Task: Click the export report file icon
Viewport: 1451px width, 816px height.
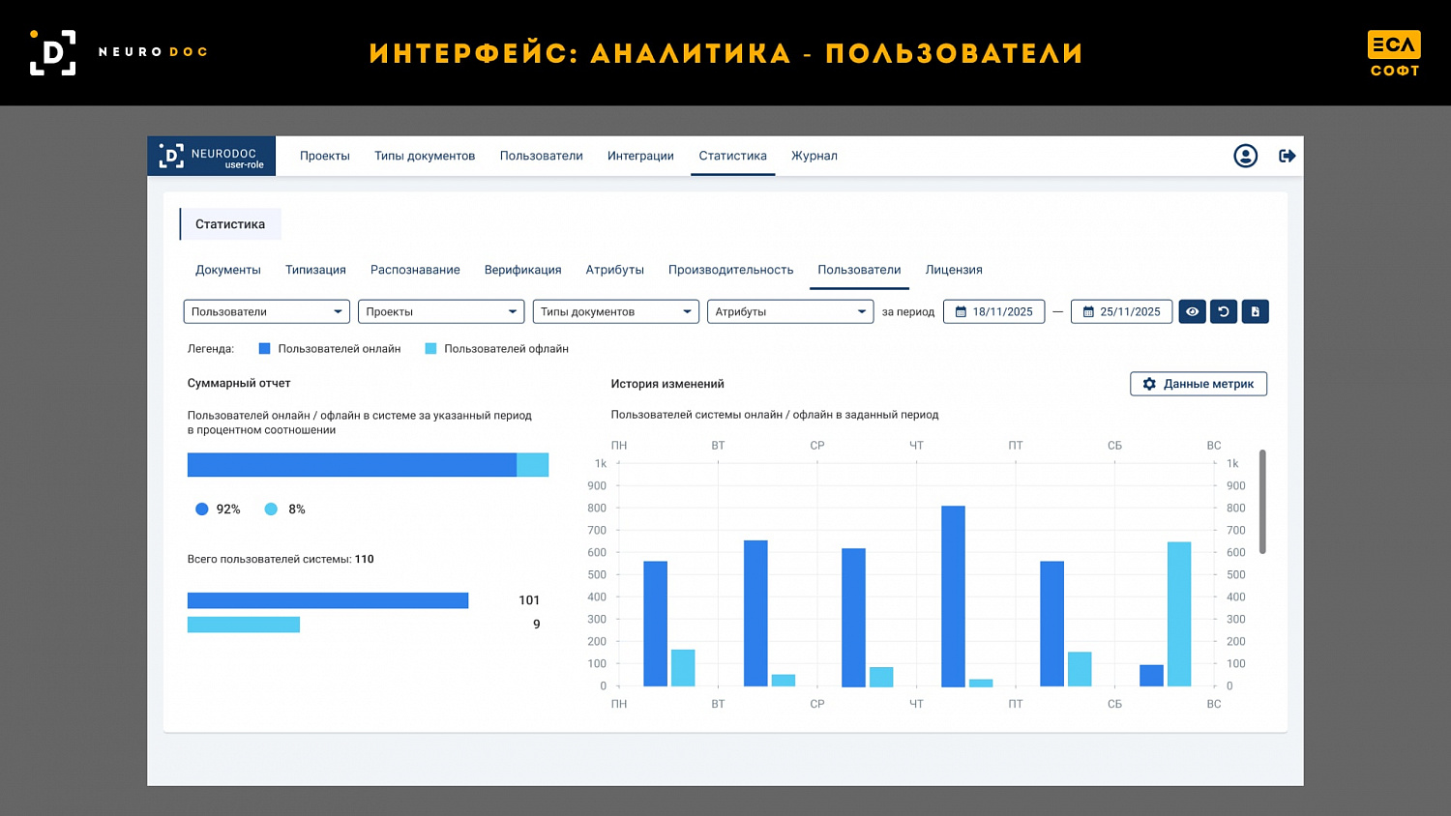Action: [1256, 311]
